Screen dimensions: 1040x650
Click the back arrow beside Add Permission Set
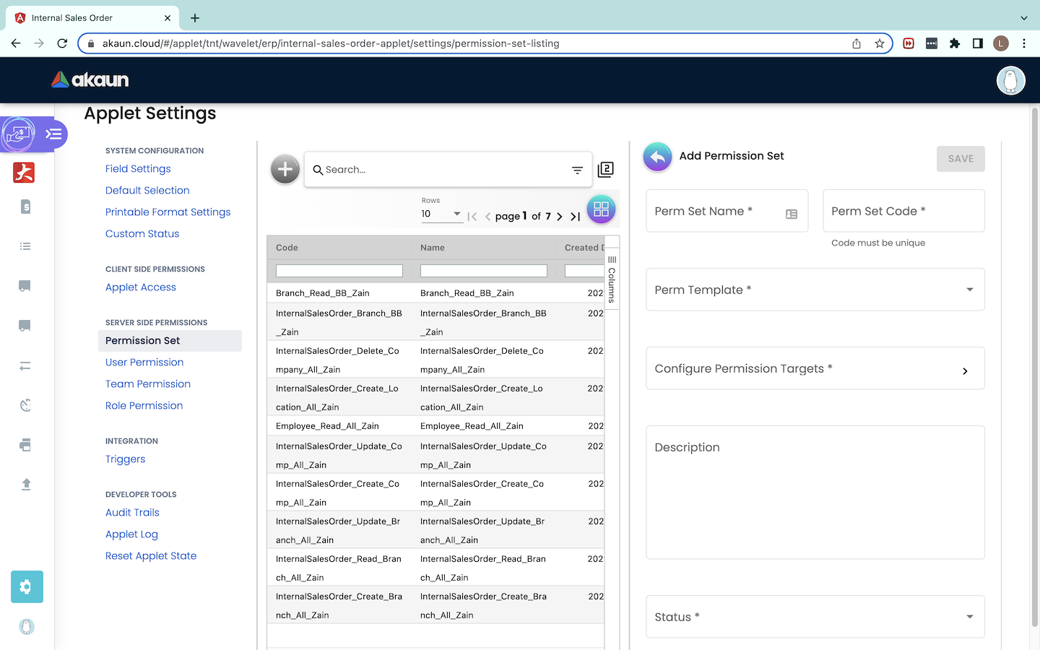[x=657, y=157]
